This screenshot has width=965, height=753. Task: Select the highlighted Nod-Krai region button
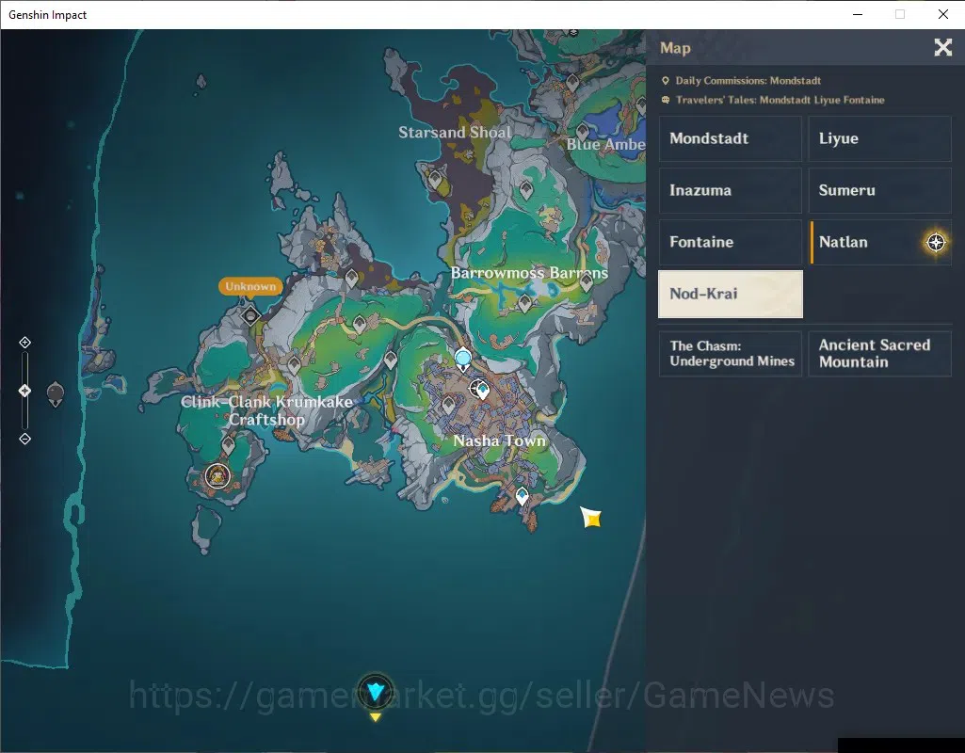click(x=731, y=294)
